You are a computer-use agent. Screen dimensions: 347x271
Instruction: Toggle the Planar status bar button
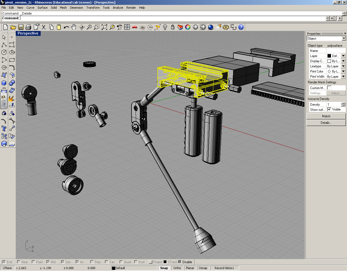pos(190,268)
